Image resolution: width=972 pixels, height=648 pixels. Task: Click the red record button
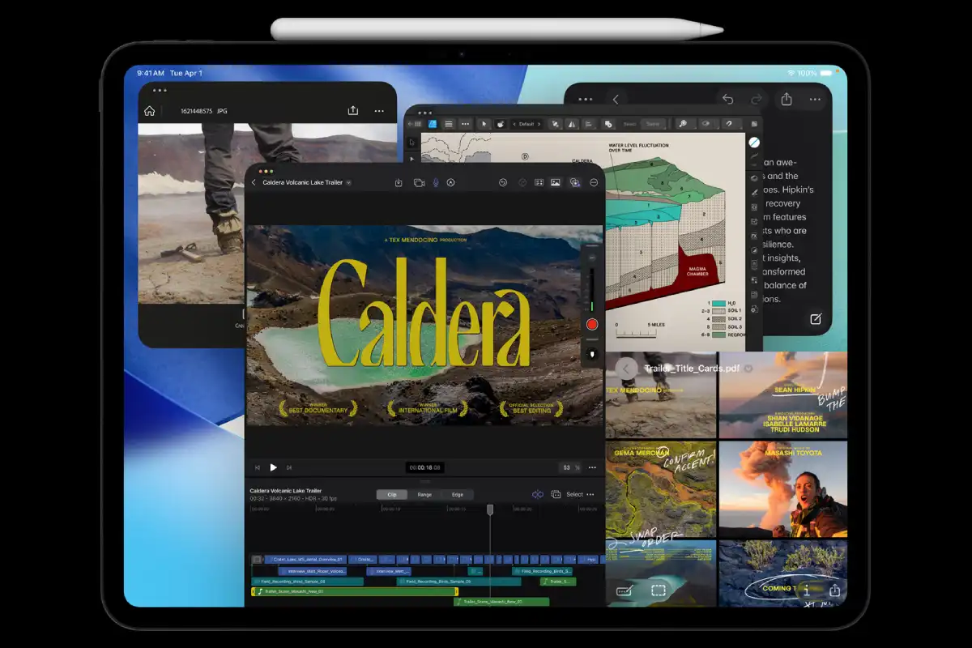592,324
